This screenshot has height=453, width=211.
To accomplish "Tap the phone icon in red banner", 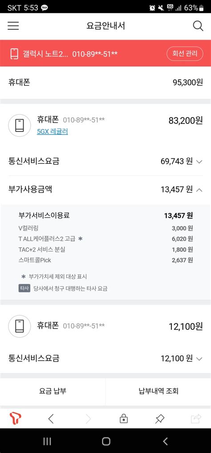I will tap(14, 54).
